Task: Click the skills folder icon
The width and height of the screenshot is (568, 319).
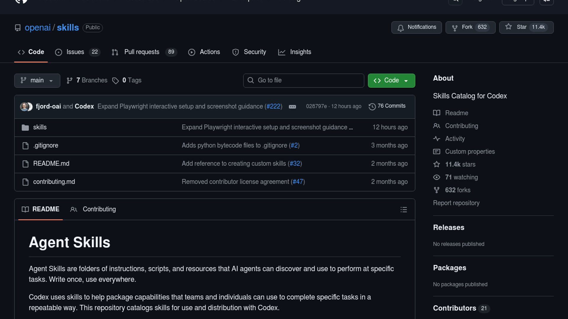Action: point(25,128)
